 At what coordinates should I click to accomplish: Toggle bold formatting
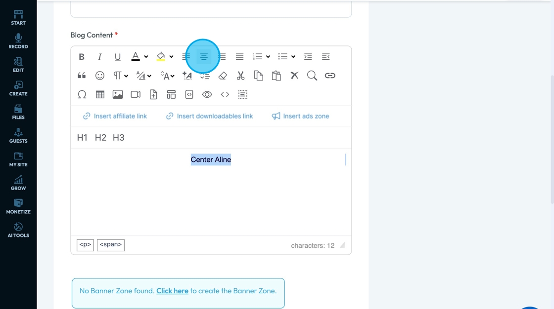(82, 57)
